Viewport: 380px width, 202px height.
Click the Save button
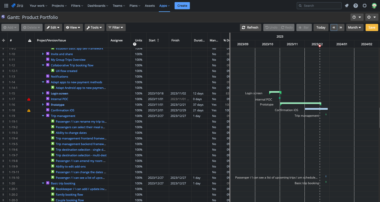tap(372, 27)
